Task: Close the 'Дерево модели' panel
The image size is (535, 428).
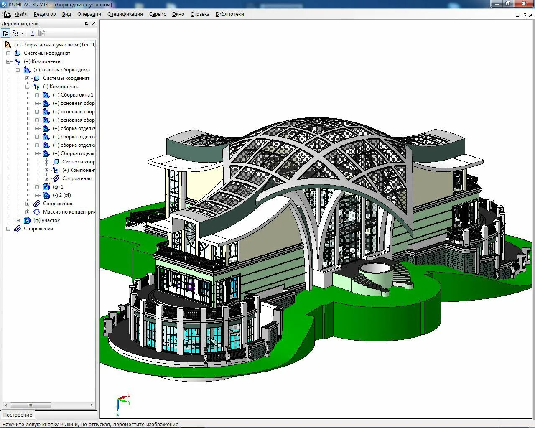Action: coord(93,24)
